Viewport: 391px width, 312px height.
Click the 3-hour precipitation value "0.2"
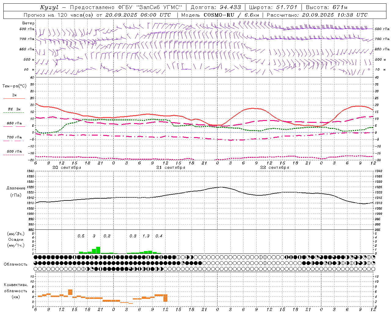(x=107, y=236)
